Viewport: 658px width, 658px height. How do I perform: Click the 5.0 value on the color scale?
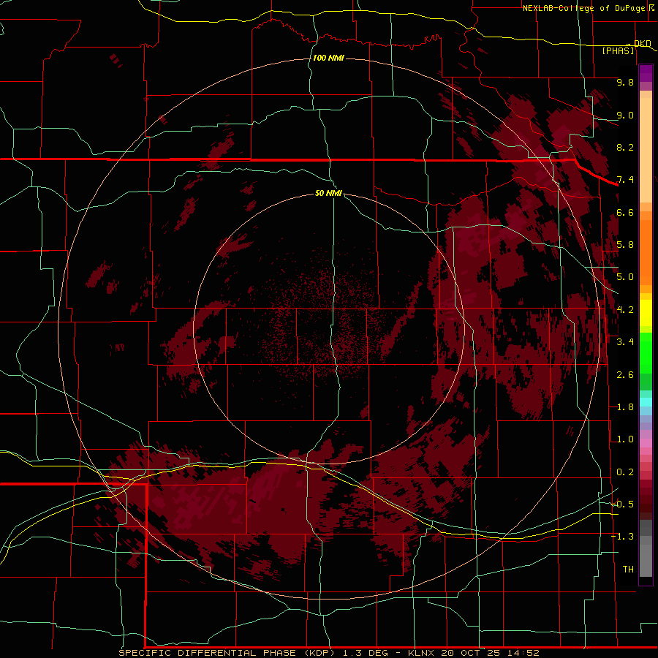pos(625,277)
